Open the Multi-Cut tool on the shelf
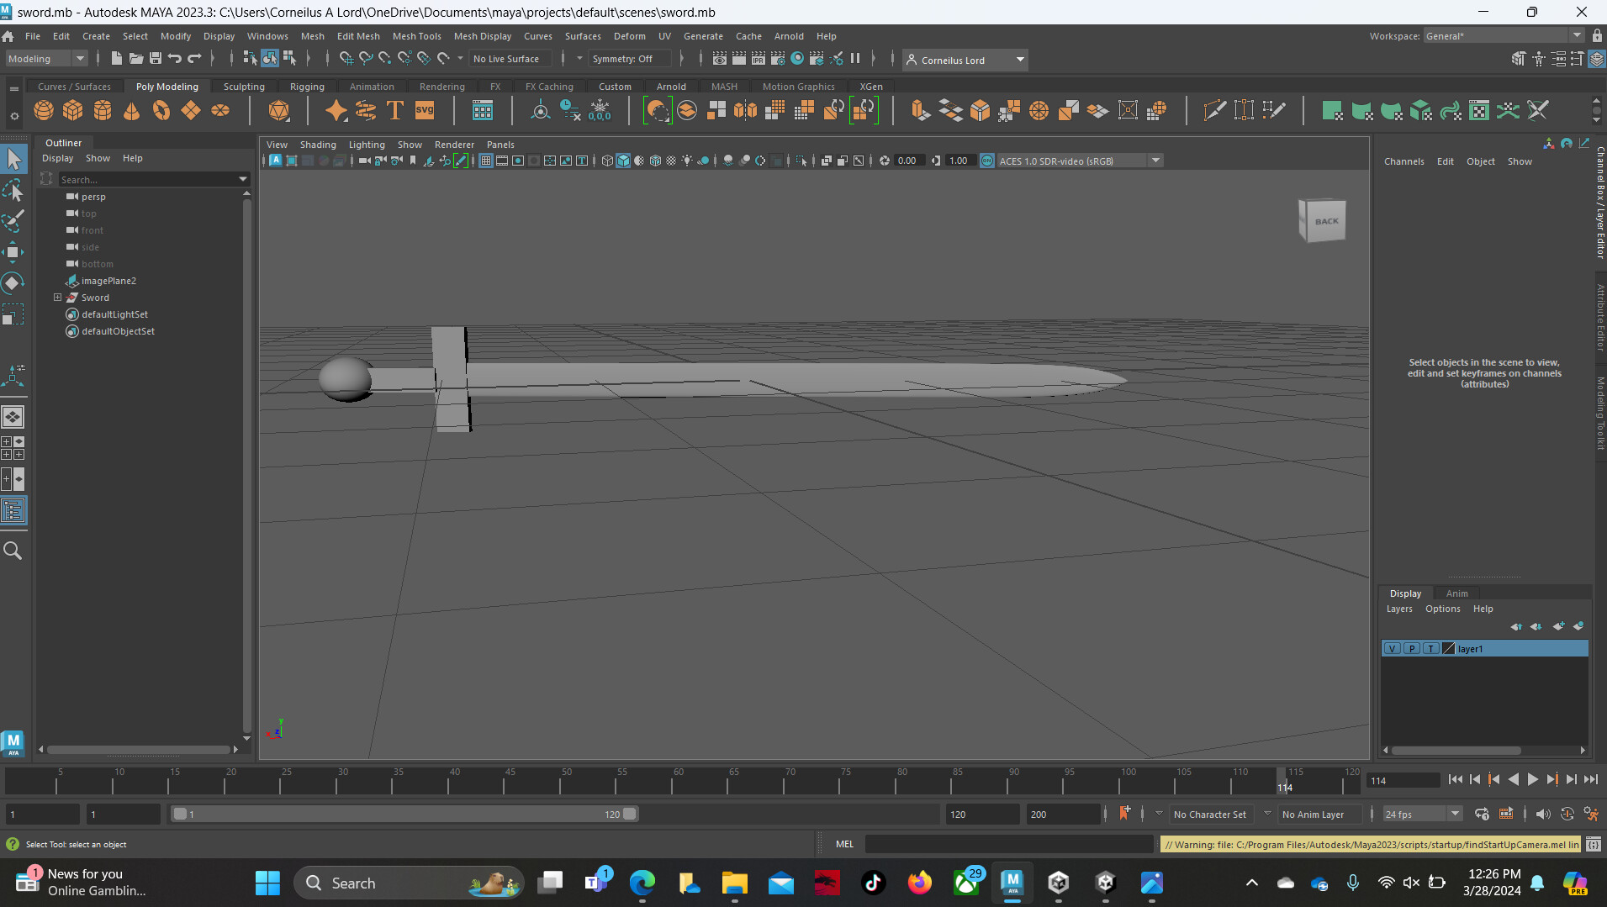This screenshot has height=907, width=1607. [x=1214, y=110]
